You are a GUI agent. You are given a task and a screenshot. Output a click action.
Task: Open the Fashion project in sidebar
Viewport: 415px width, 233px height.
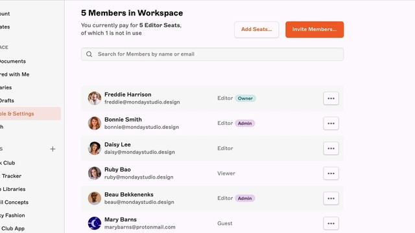(x=12, y=216)
